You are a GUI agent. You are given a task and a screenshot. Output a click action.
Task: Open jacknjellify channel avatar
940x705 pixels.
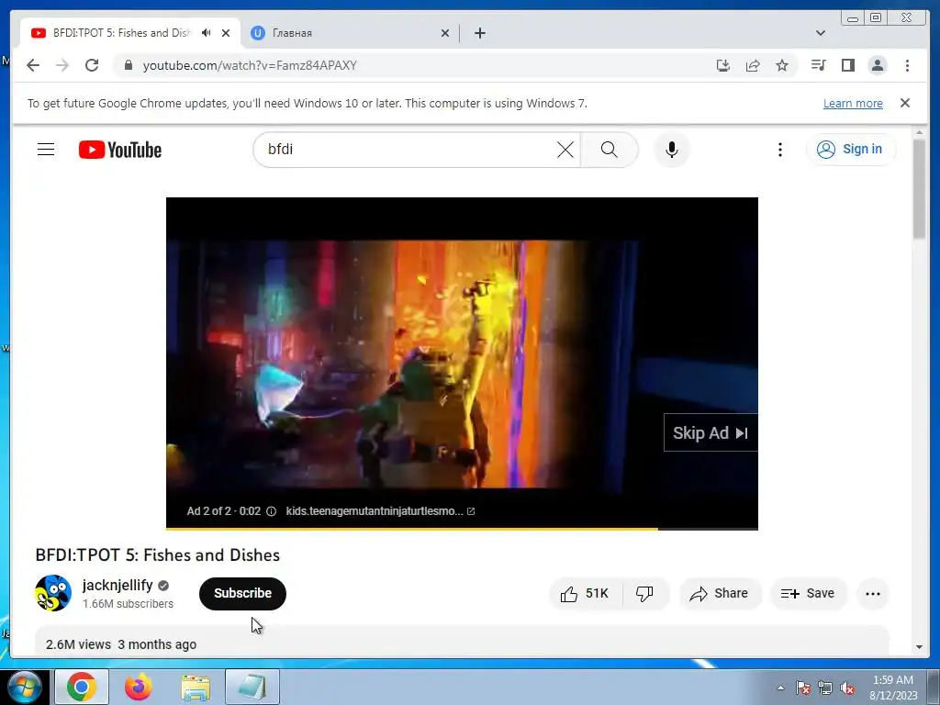(x=53, y=593)
